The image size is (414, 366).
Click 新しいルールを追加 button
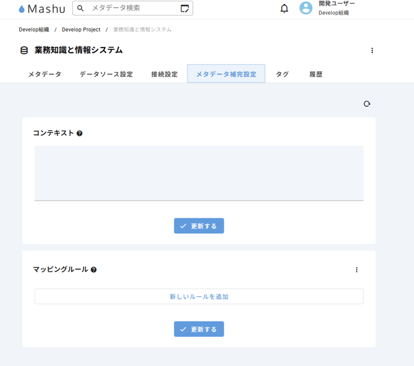(x=199, y=297)
